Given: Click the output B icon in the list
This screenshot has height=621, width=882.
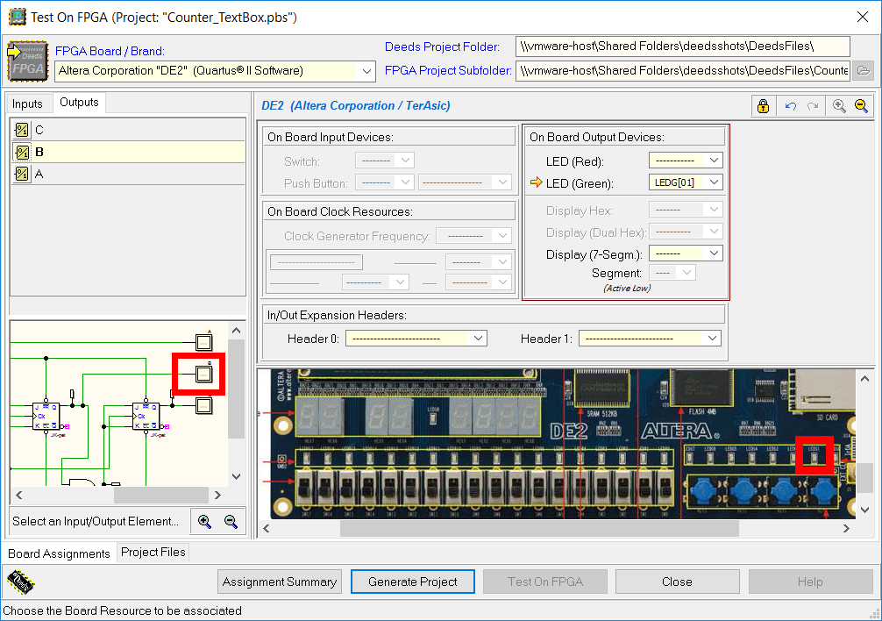Looking at the screenshot, I should (x=22, y=152).
